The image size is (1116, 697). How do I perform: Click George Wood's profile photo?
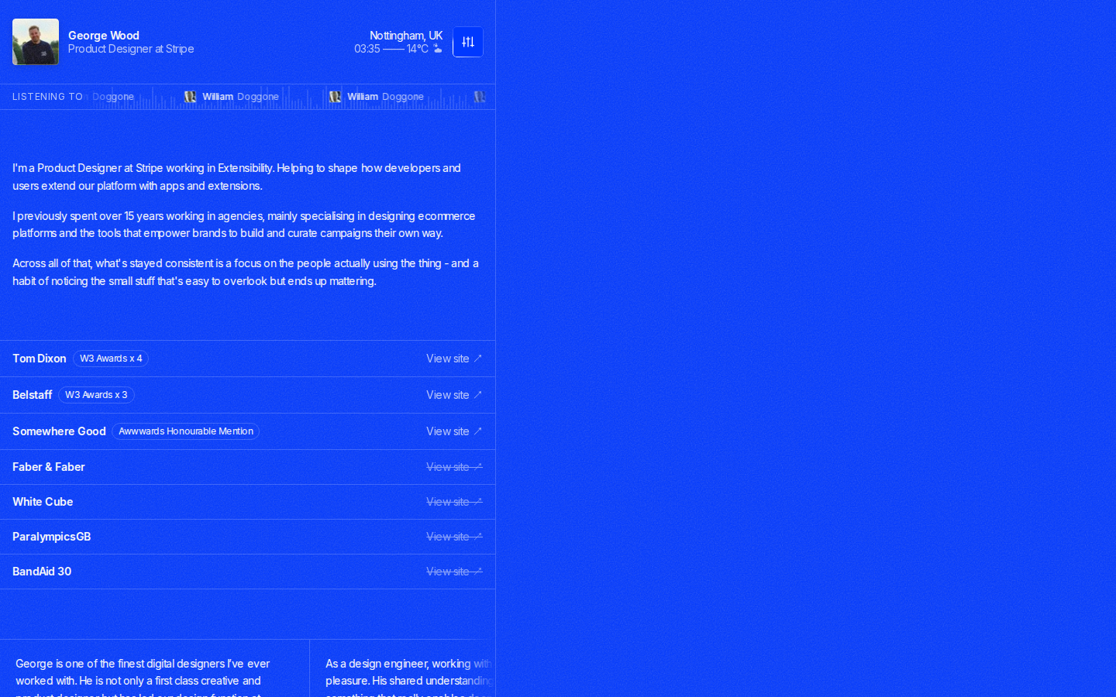click(36, 42)
